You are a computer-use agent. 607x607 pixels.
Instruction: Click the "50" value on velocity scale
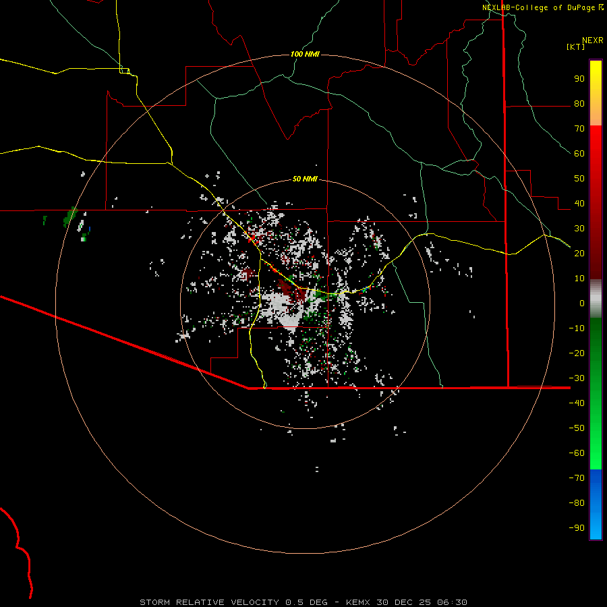(x=579, y=179)
